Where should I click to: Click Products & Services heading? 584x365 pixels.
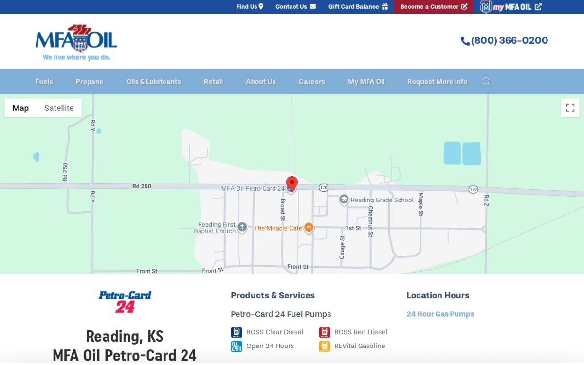[273, 295]
